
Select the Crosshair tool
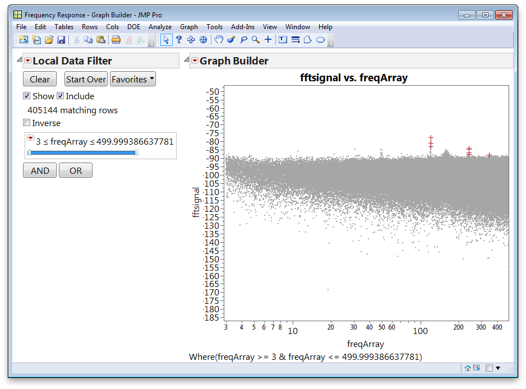(x=268, y=40)
